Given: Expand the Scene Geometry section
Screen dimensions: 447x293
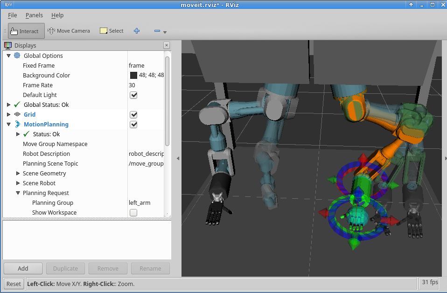Looking at the screenshot, I should (18, 173).
